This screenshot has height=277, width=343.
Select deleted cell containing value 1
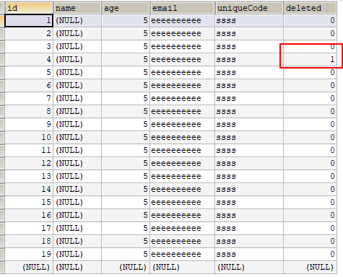[311, 59]
